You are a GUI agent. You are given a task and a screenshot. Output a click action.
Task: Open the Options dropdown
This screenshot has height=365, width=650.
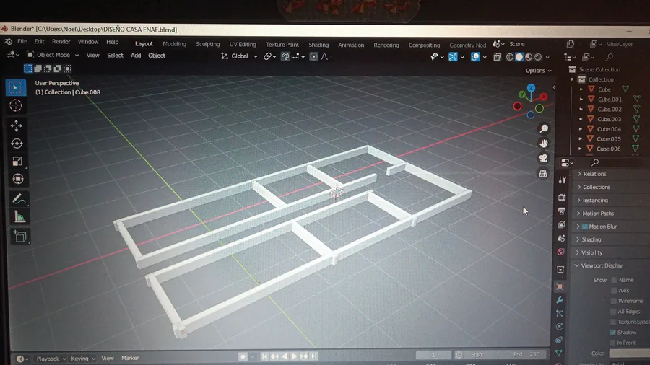point(539,71)
